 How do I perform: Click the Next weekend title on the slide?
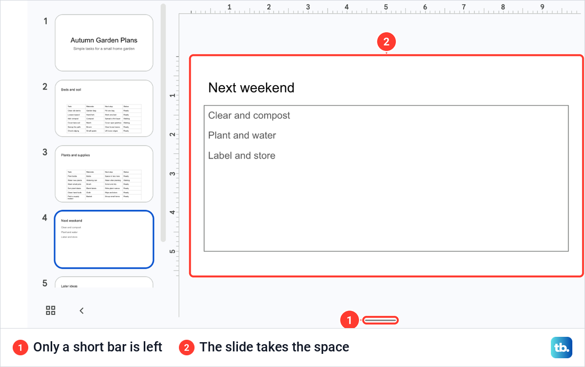point(251,88)
